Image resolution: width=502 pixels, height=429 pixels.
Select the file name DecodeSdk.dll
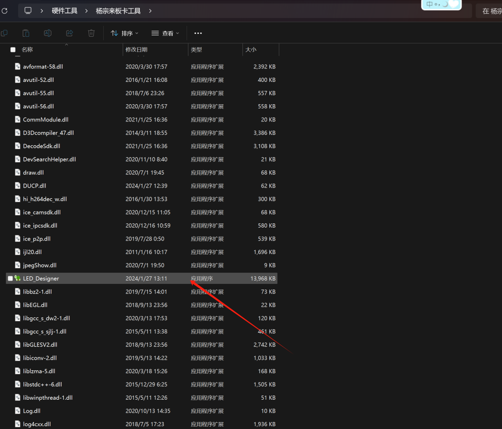tap(41, 146)
